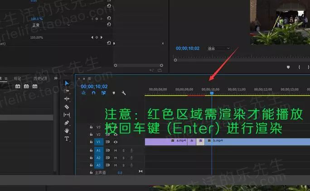Viewport: 310px width, 191px height.
Task: Open program monitor zoom dropdown 适合
Action: click(218, 48)
